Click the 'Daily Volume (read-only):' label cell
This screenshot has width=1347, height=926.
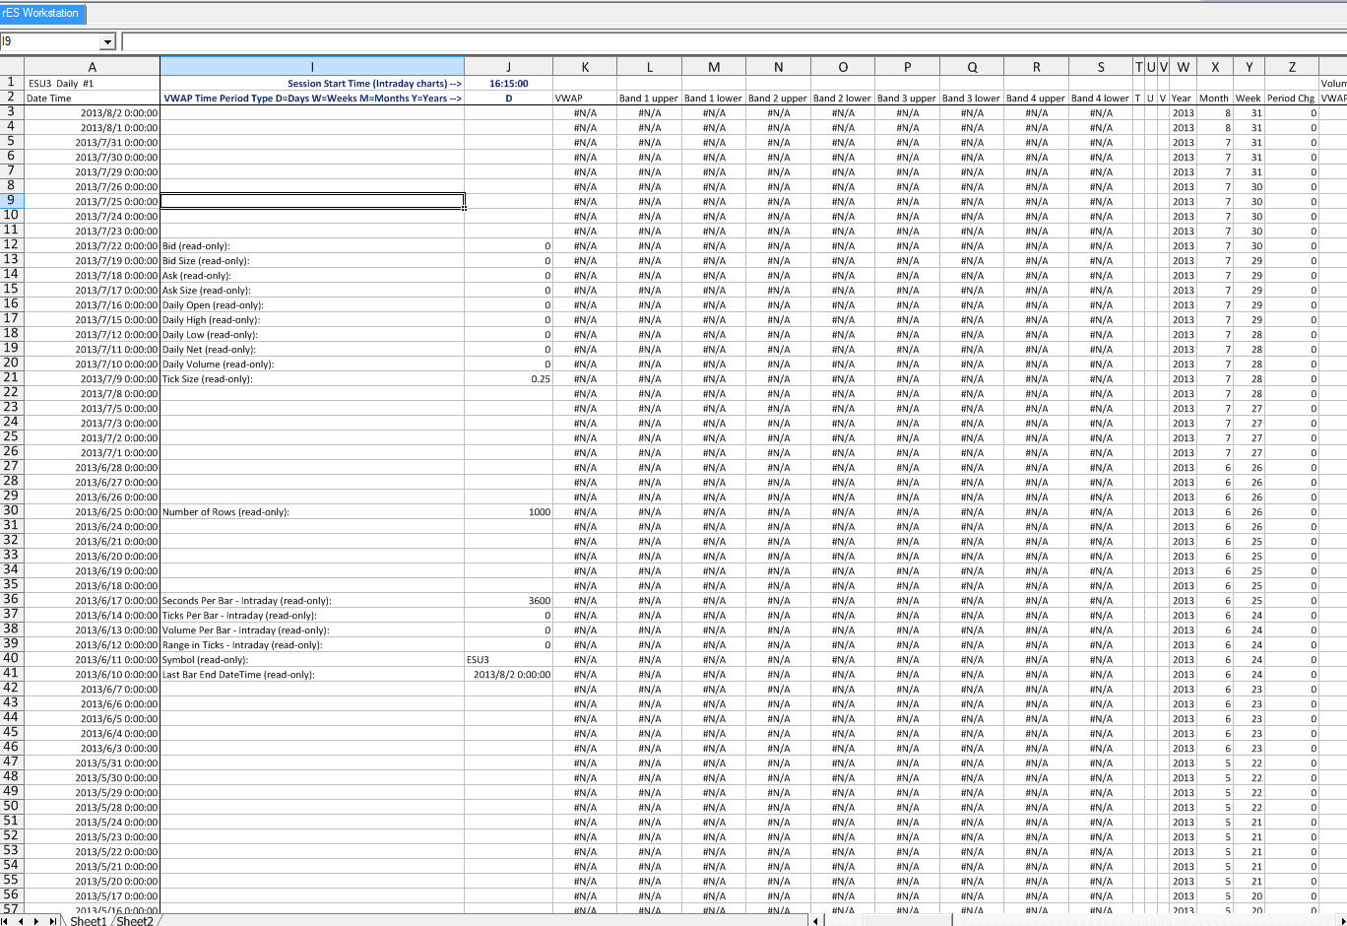coord(312,364)
